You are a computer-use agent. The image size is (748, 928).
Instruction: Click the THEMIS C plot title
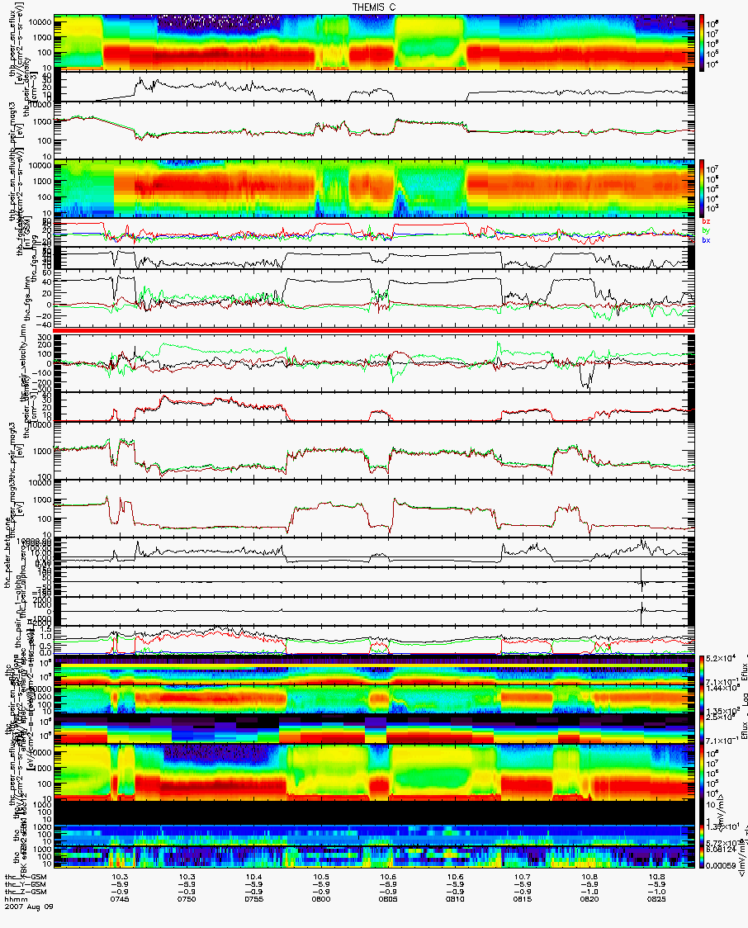(x=374, y=7)
